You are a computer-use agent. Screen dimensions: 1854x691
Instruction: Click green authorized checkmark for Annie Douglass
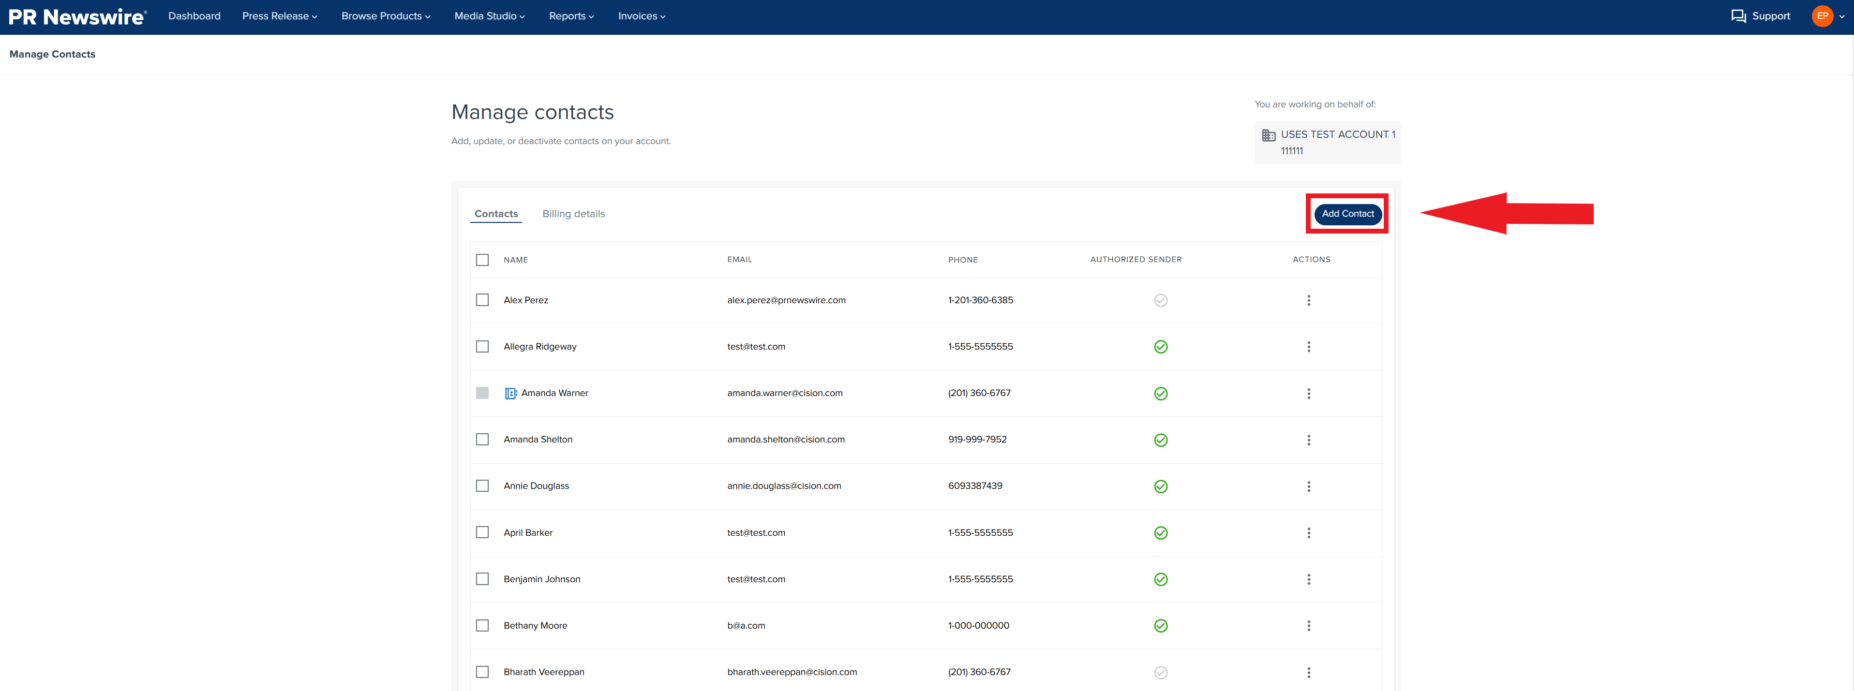(1160, 487)
